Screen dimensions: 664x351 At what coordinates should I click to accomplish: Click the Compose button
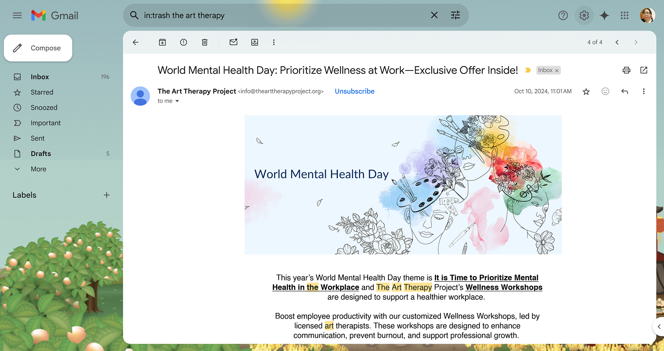tap(38, 48)
